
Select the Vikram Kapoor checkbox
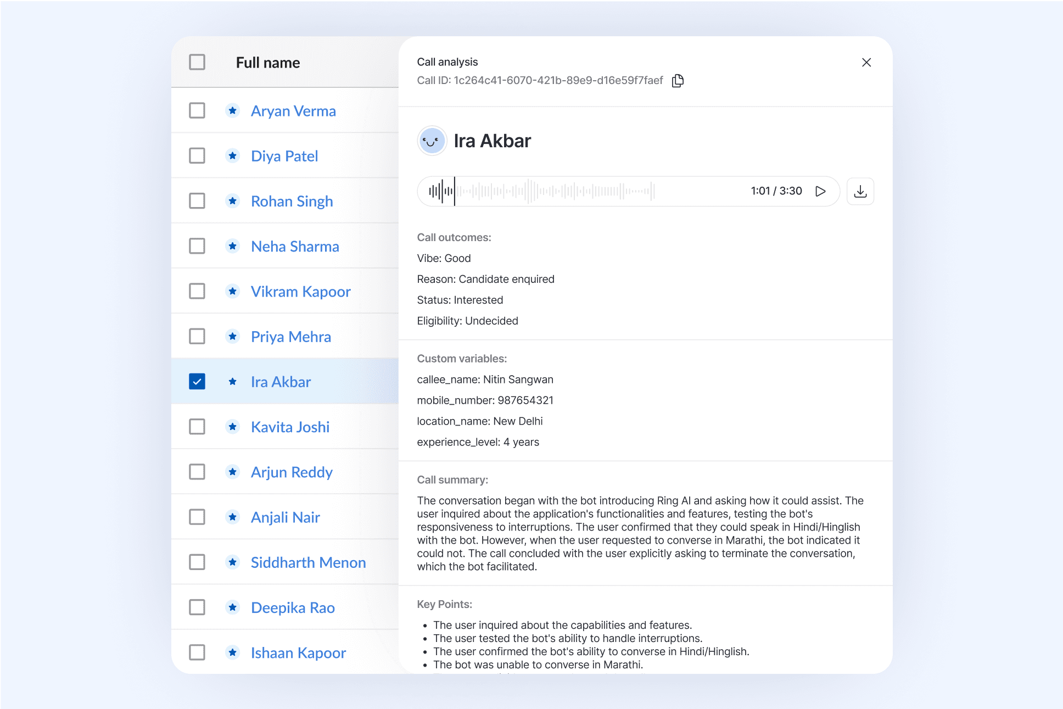pyautogui.click(x=197, y=291)
